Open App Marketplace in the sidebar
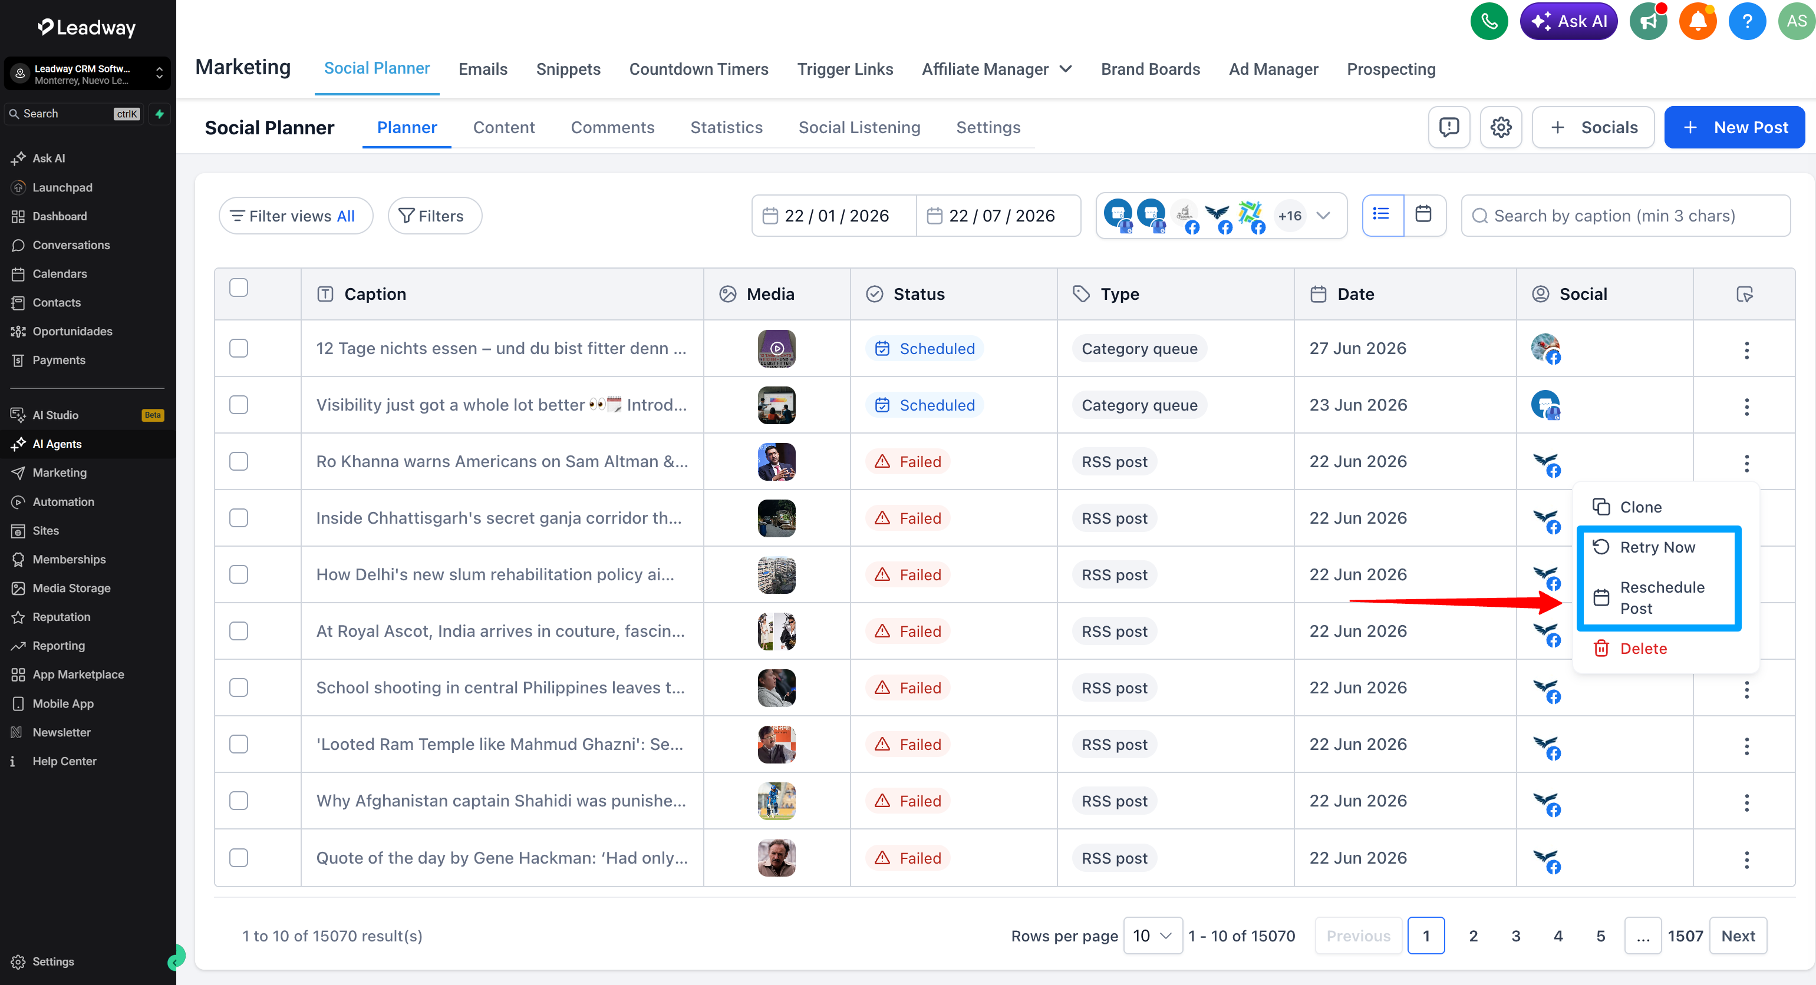Viewport: 1816px width, 985px height. click(x=78, y=675)
